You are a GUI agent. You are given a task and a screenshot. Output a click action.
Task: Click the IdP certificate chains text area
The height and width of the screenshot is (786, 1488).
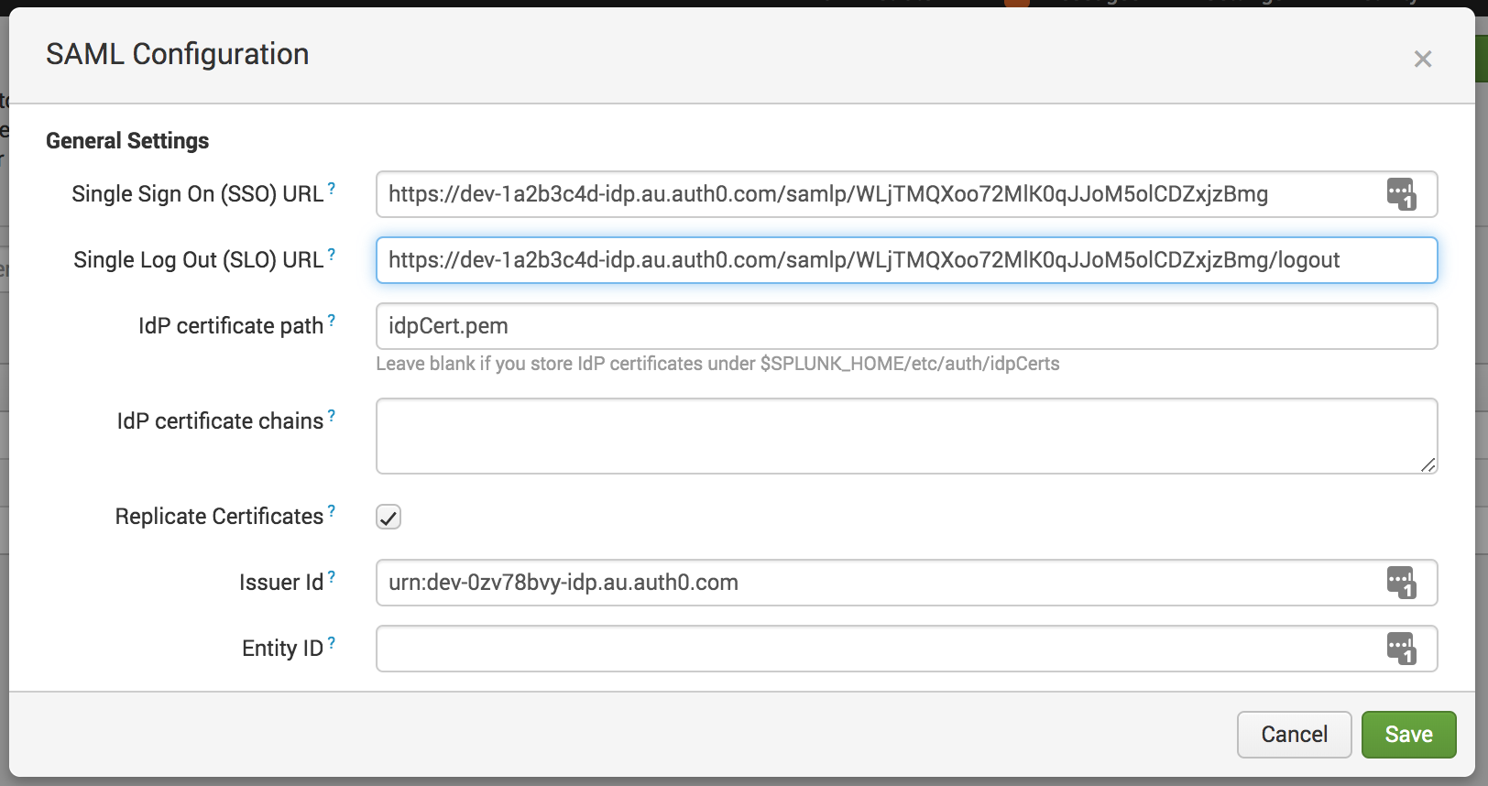coord(905,436)
